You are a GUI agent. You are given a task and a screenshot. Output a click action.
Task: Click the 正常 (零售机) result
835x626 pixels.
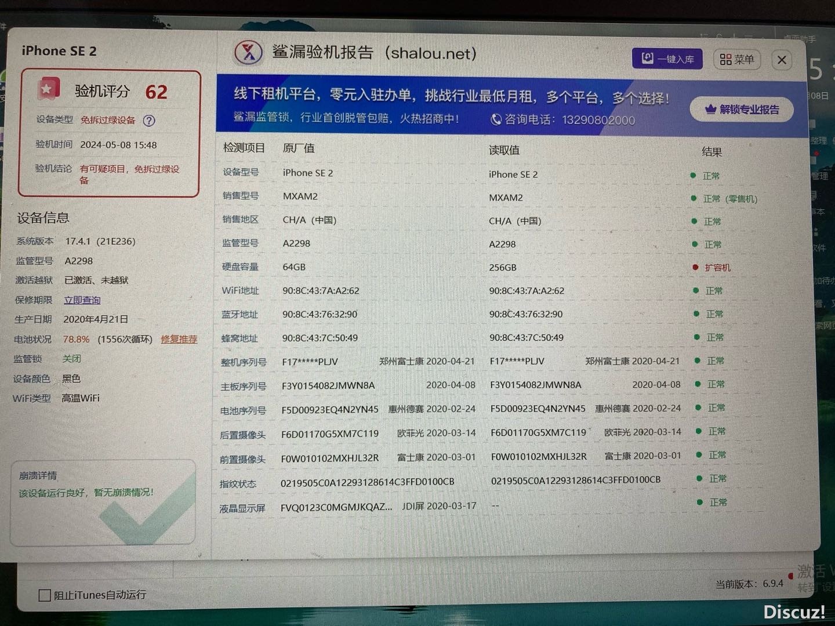(730, 199)
